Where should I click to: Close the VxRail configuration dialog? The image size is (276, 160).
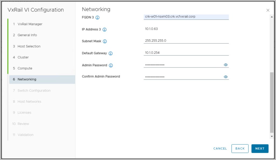(x=268, y=10)
